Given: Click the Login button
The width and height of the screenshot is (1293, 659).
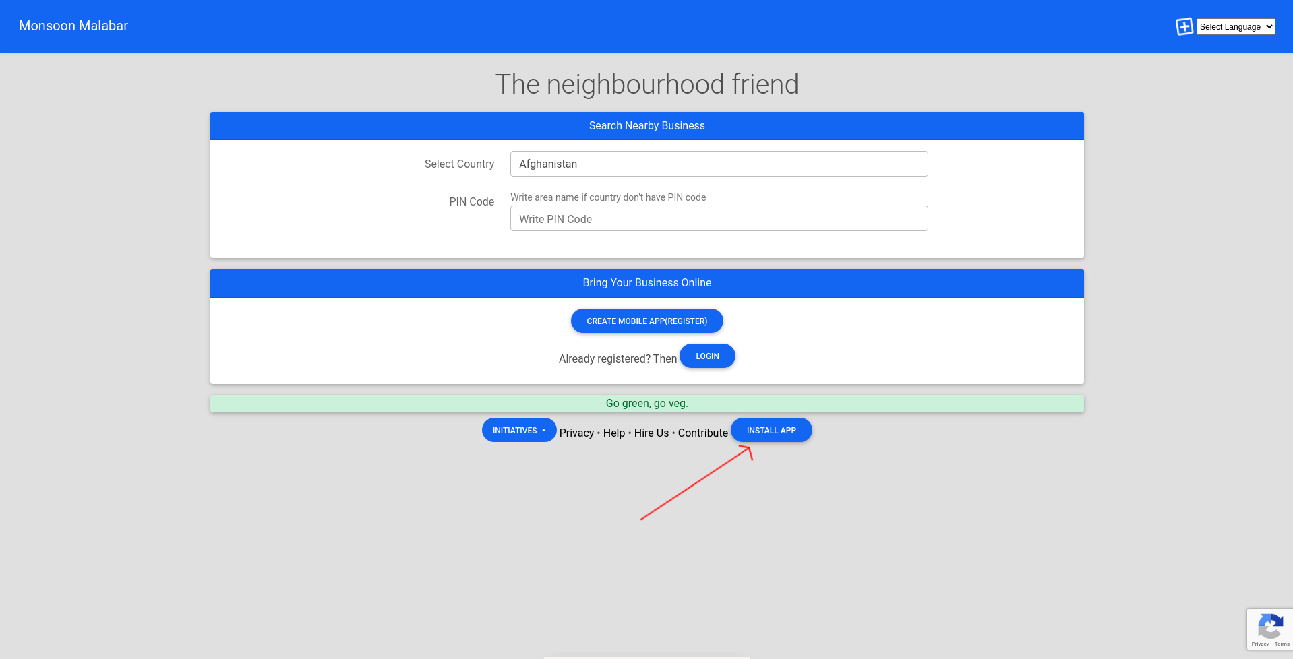Looking at the screenshot, I should coord(707,356).
